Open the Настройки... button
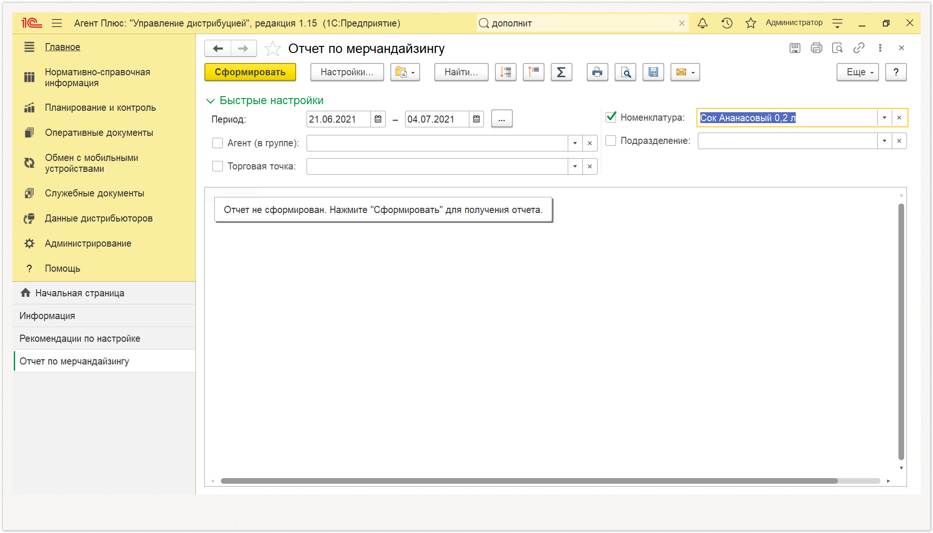Image resolution: width=933 pixels, height=533 pixels. coord(347,72)
